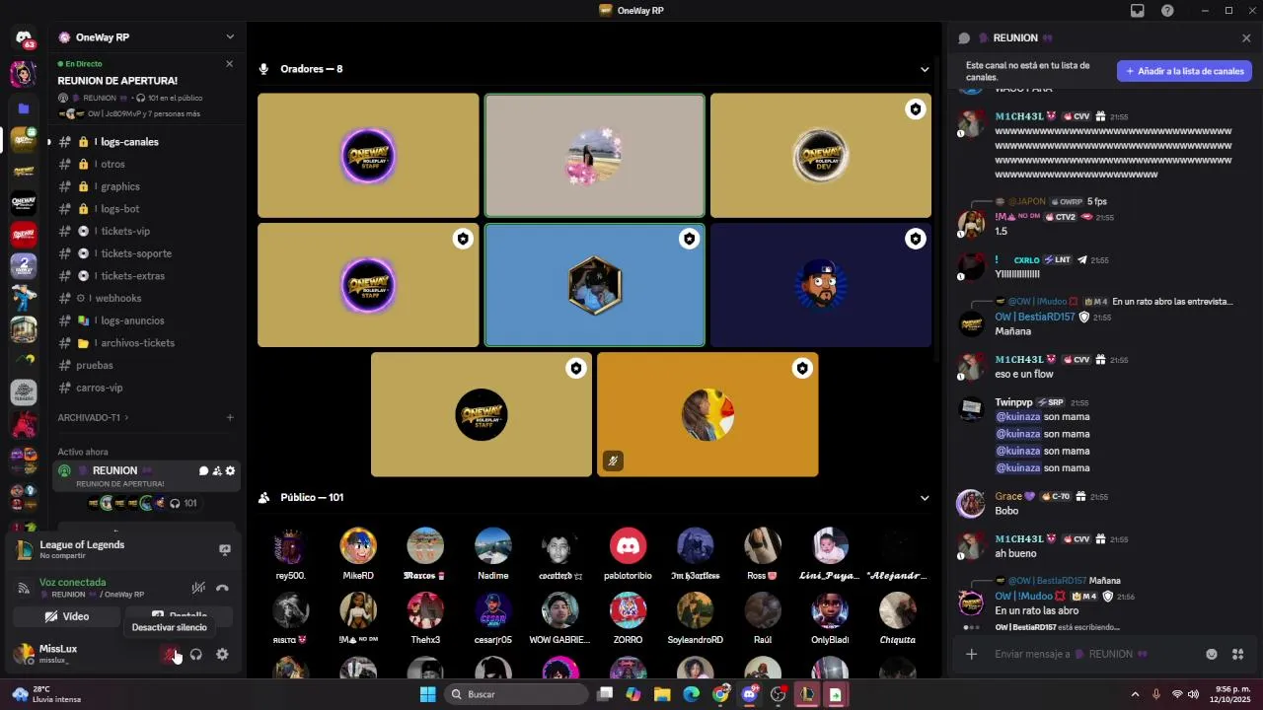Go to tickets-soporte channel
The height and width of the screenshot is (710, 1263).
click(145, 253)
